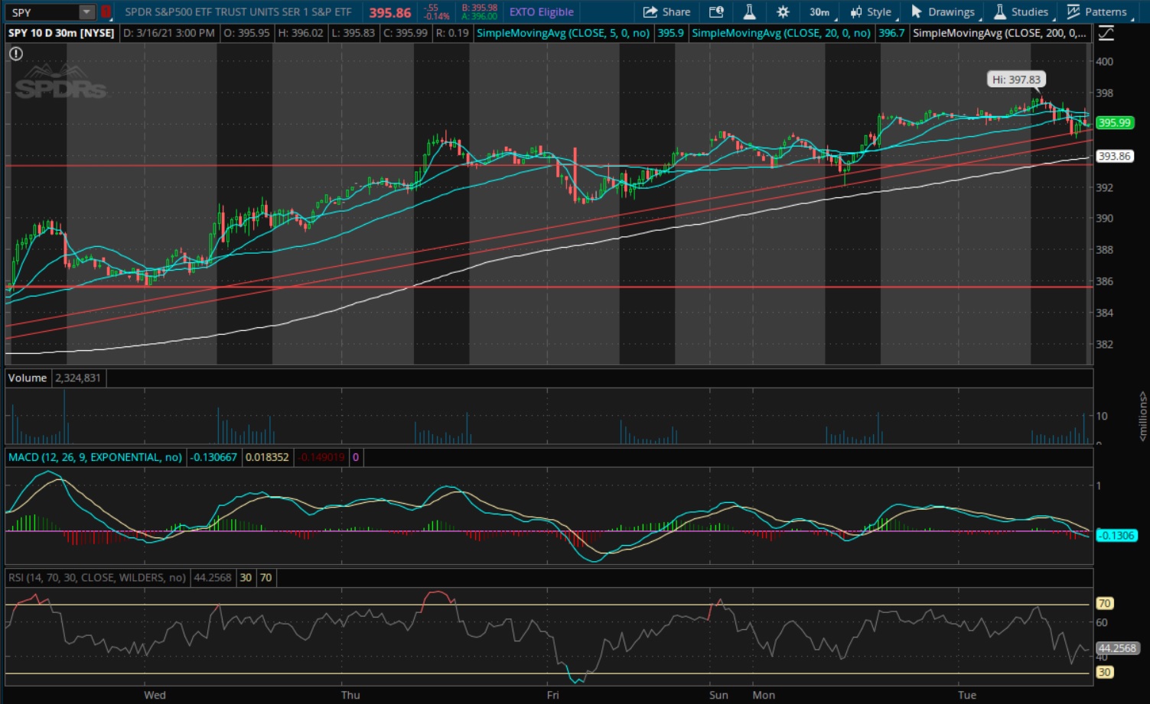
Task: Click the MACD value -0.130667
Action: coord(214,457)
